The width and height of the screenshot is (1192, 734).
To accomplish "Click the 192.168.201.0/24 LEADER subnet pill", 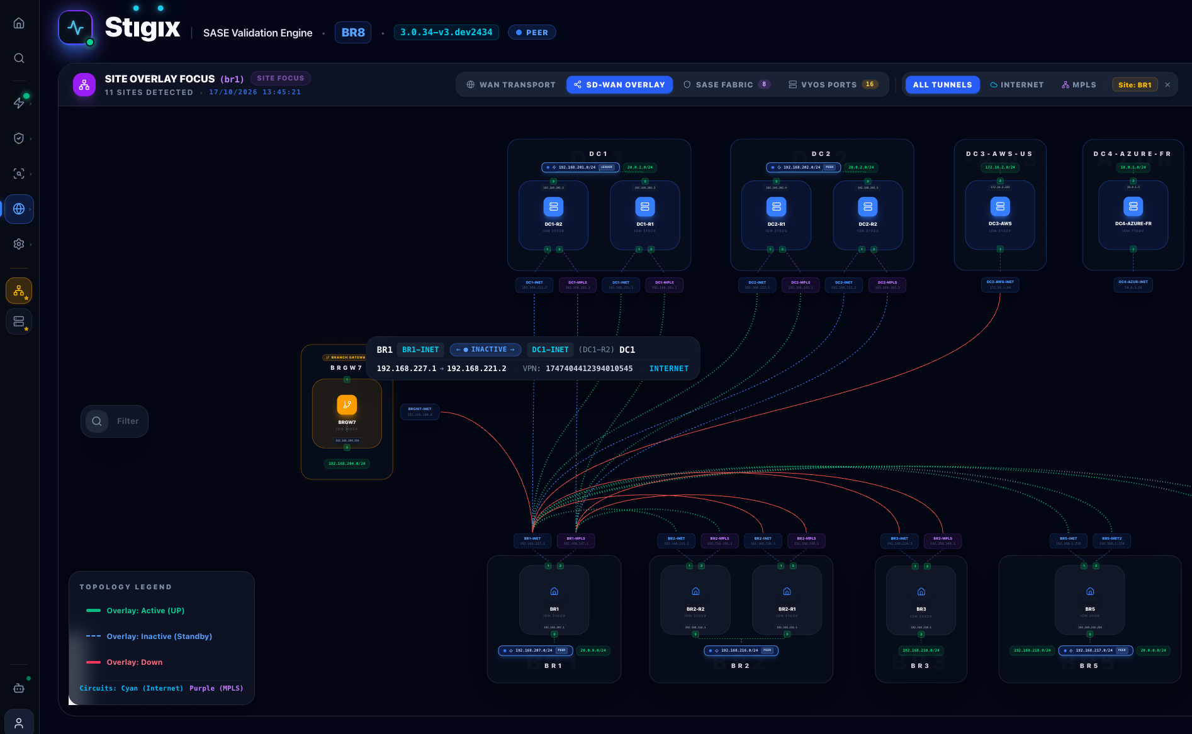I will 580,167.
